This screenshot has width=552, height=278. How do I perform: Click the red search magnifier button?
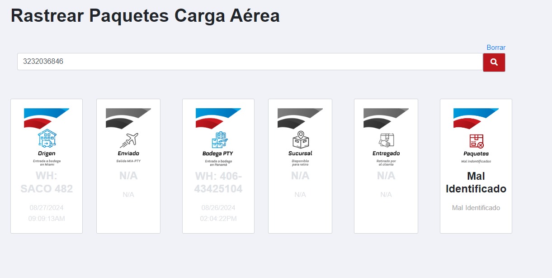click(494, 62)
